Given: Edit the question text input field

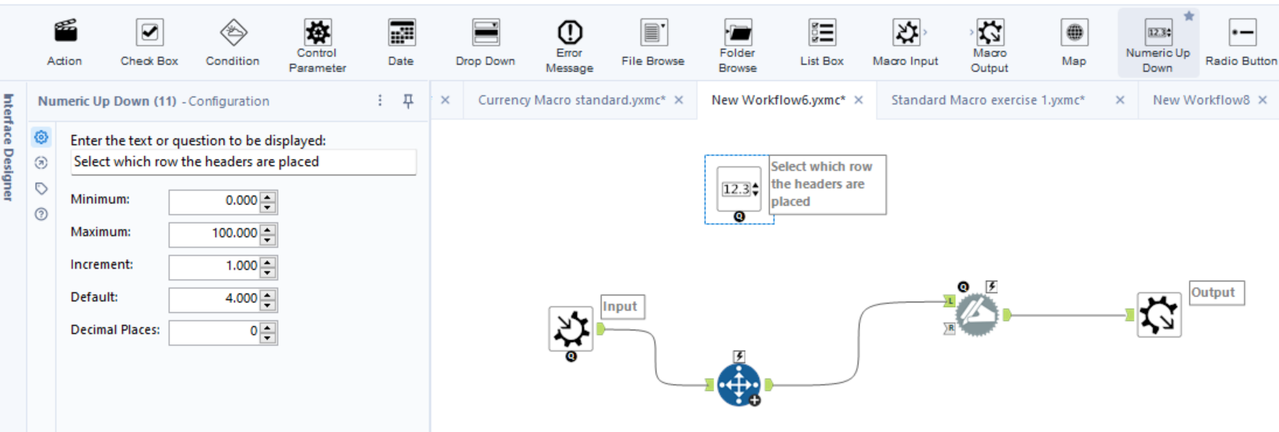Looking at the screenshot, I should [x=244, y=162].
